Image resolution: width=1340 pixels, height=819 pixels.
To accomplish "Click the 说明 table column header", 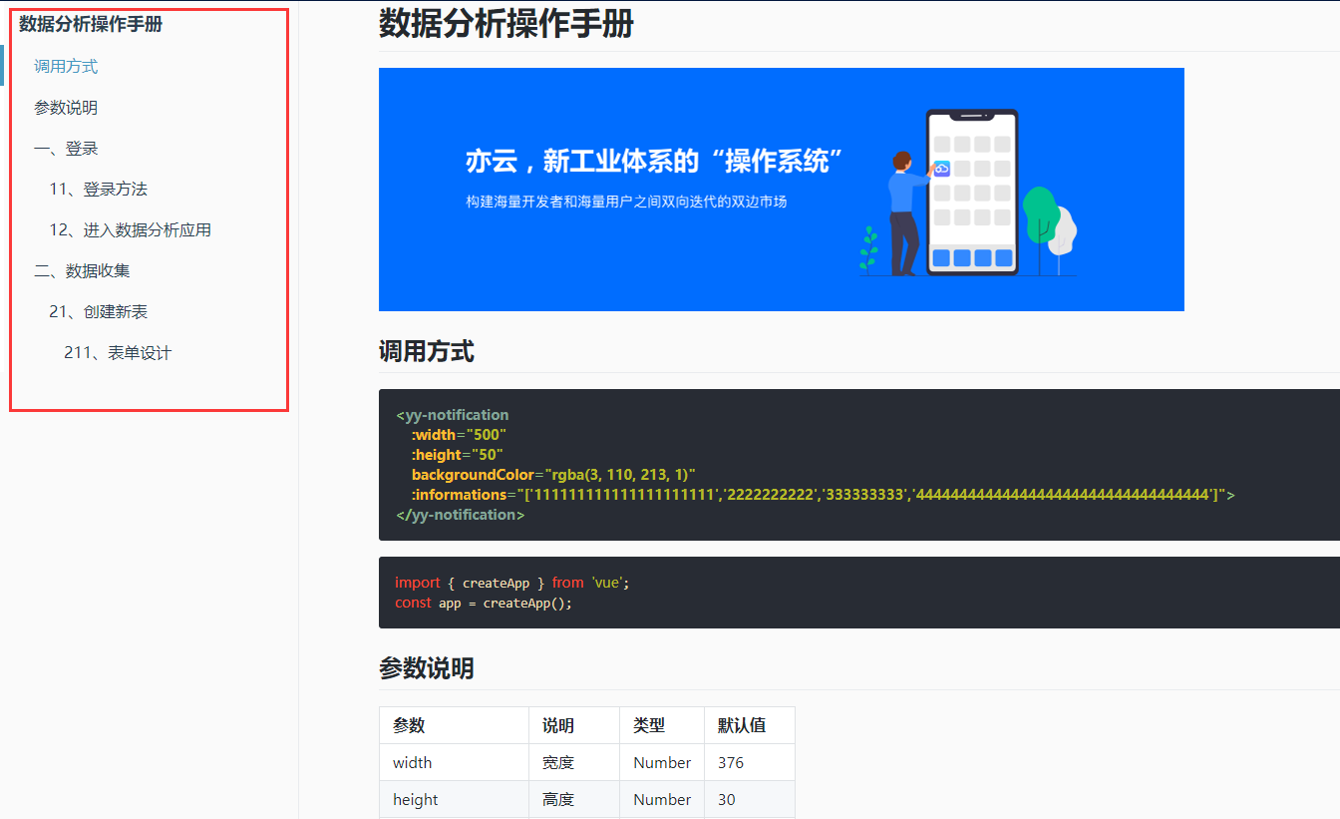I will click(x=574, y=725).
